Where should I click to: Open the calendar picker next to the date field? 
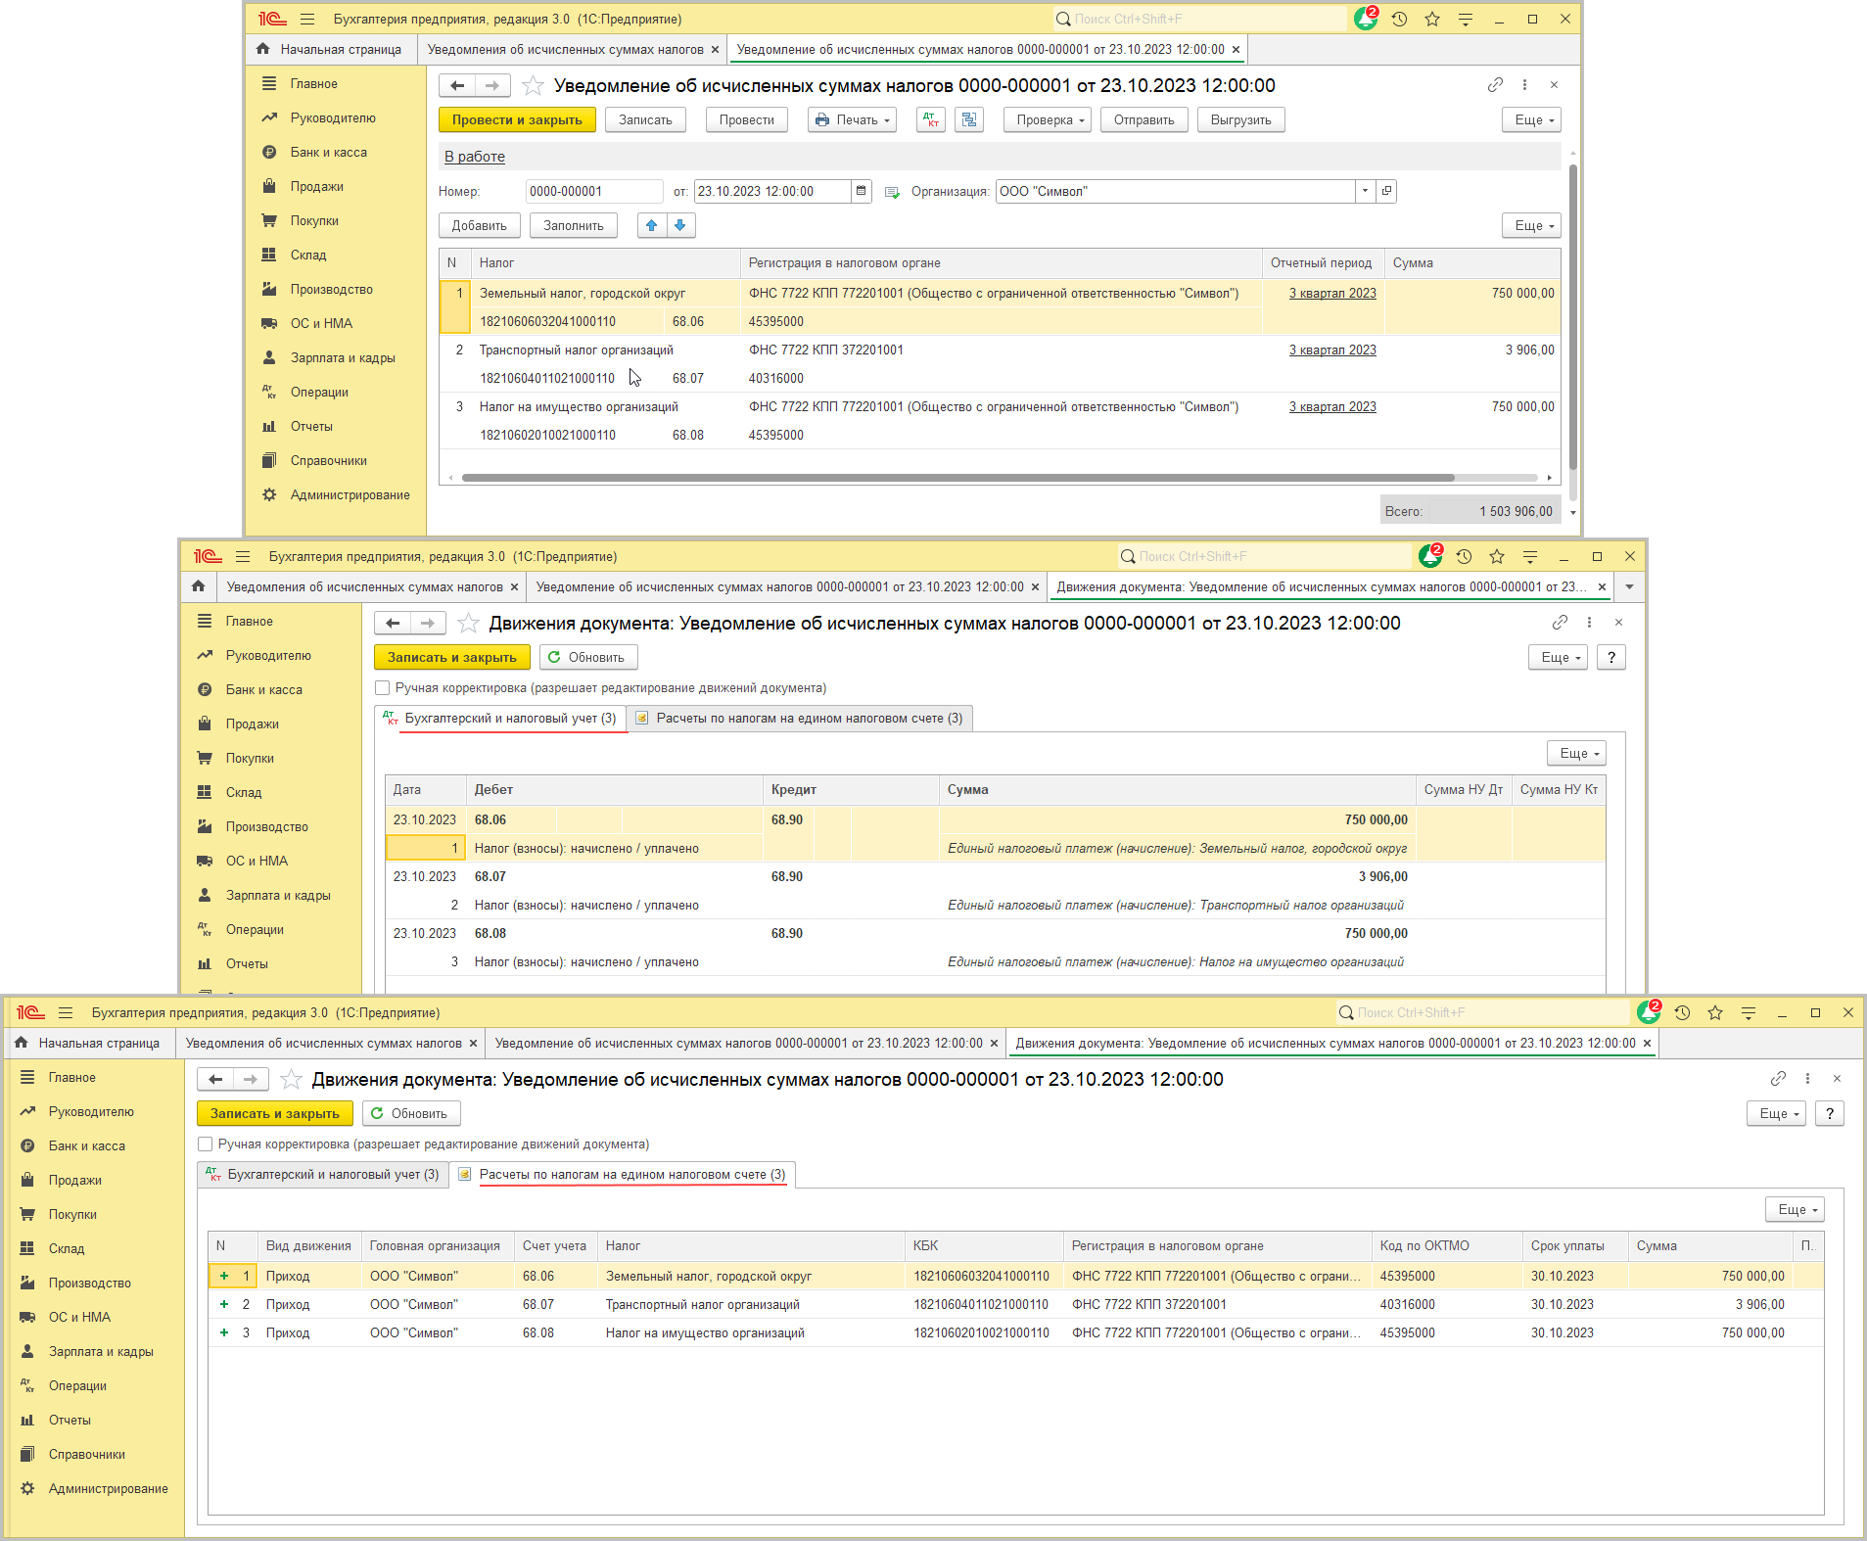pos(862,192)
